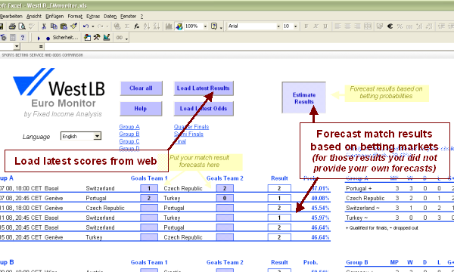This screenshot has height=272, width=454.
Task: Expand standard toolbar options arrow after help
Action: [x=221, y=27]
